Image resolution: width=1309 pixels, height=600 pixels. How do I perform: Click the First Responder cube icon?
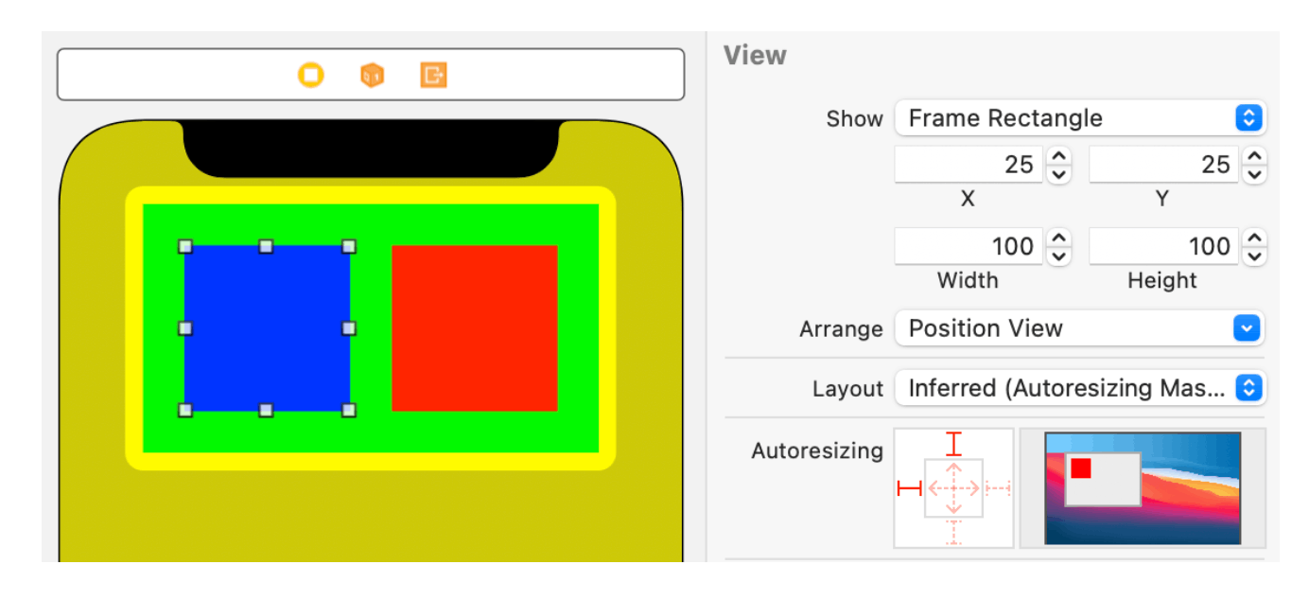coord(373,76)
